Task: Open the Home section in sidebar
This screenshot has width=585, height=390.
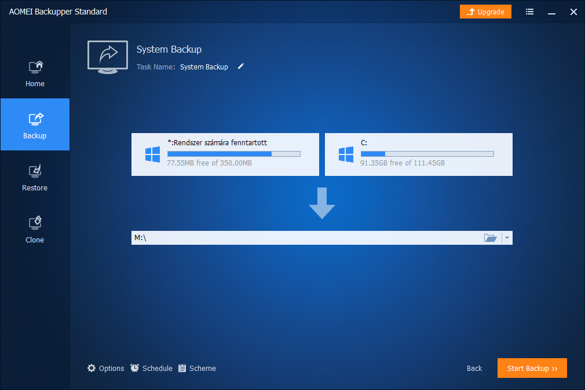Action: click(35, 74)
